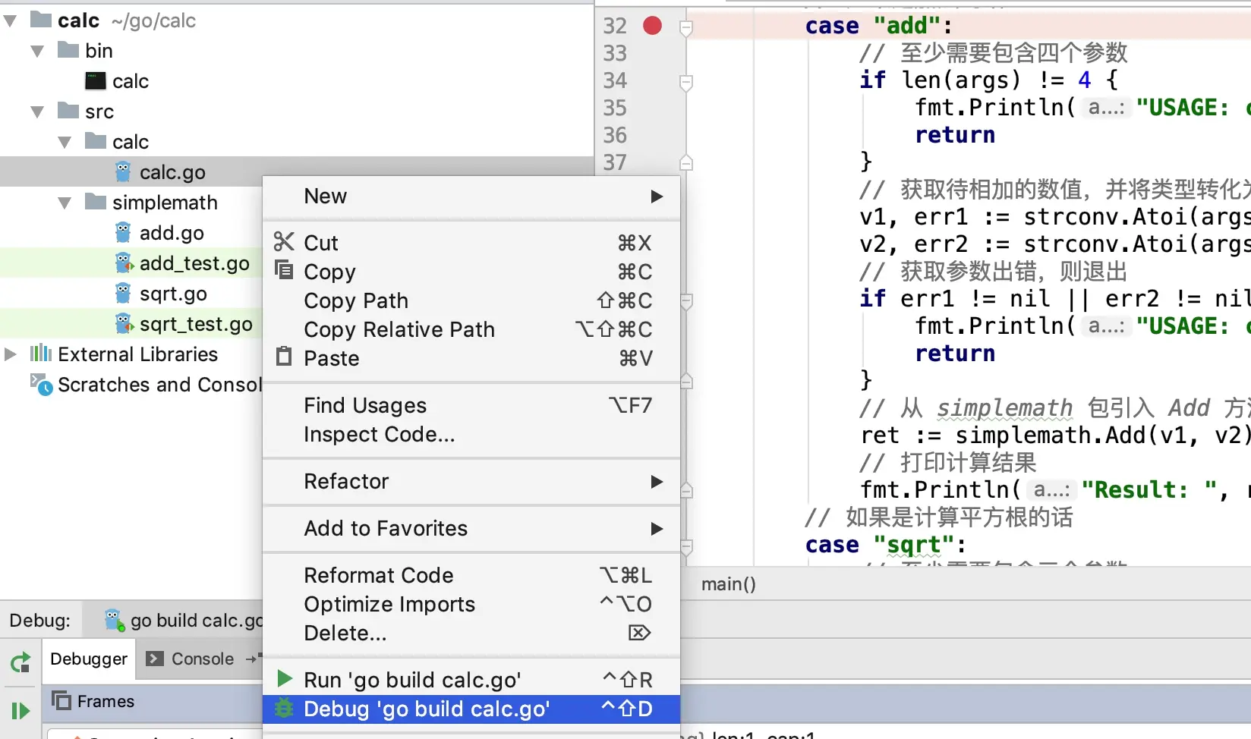
Task: Click the Rerun debug session icon
Action: pos(20,662)
